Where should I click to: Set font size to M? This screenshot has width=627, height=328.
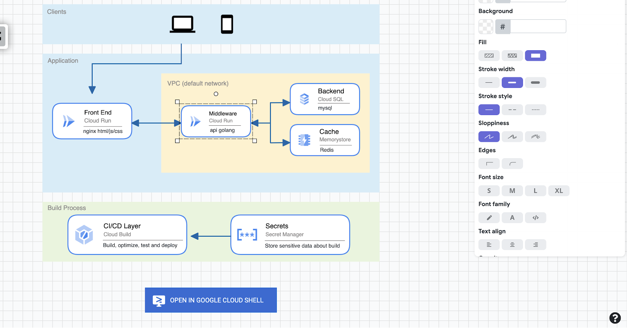tap(512, 191)
